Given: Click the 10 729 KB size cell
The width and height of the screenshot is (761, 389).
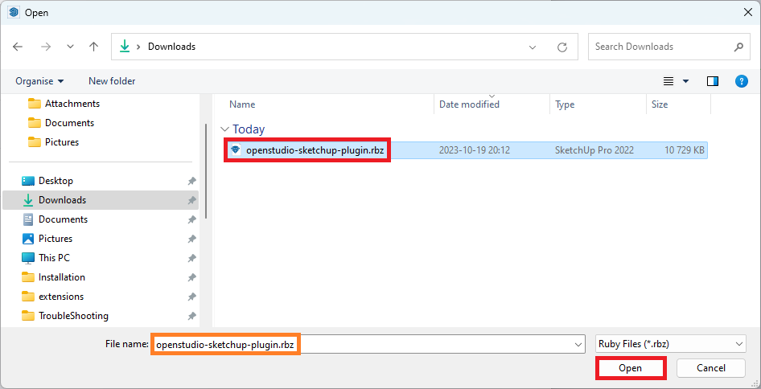Looking at the screenshot, I should click(x=685, y=150).
